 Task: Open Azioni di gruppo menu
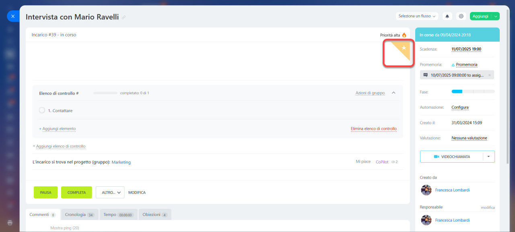coord(370,93)
